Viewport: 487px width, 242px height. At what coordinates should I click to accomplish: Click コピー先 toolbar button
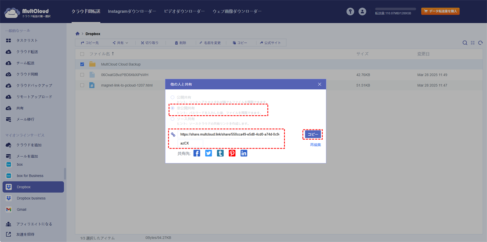[90, 43]
